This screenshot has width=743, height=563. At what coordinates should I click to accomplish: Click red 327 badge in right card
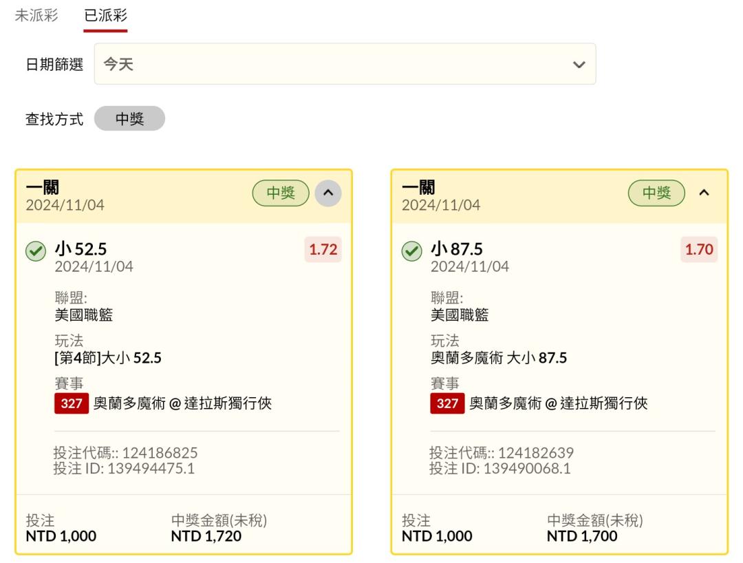tap(447, 404)
